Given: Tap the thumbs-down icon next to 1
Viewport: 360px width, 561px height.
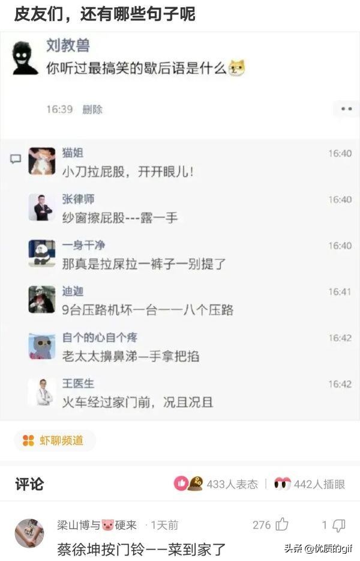Looking at the screenshot, I should tap(338, 525).
